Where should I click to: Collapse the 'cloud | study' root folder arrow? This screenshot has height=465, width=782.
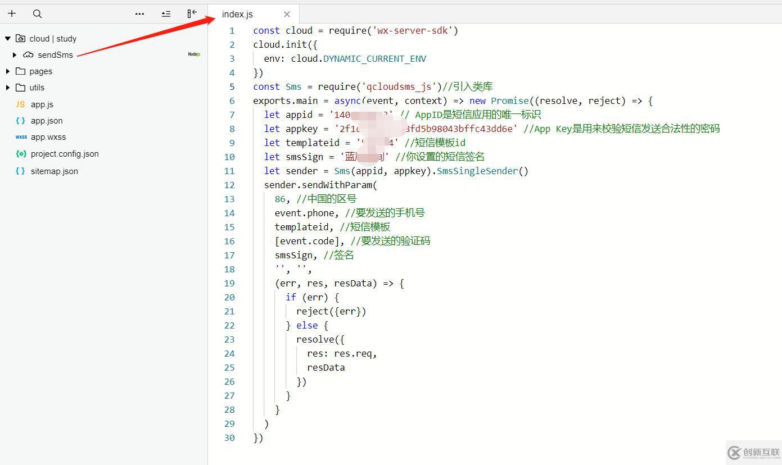tap(8, 38)
